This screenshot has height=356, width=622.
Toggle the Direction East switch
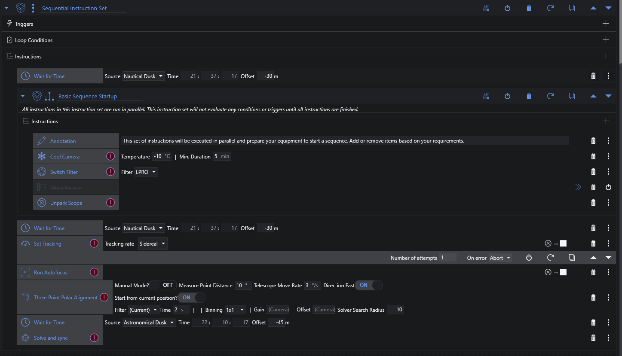368,285
